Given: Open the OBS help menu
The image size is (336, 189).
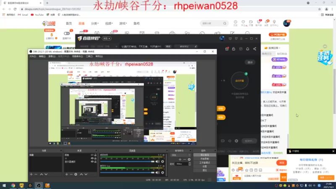Looking at the screenshot, I should (x=99, y=56).
